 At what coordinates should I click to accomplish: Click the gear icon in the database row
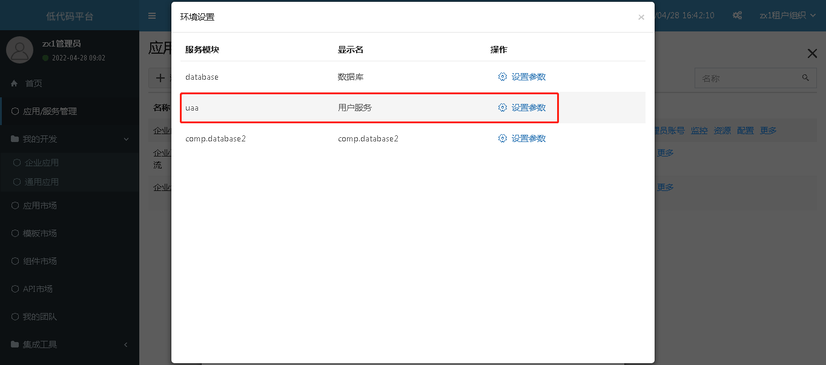pyautogui.click(x=502, y=77)
